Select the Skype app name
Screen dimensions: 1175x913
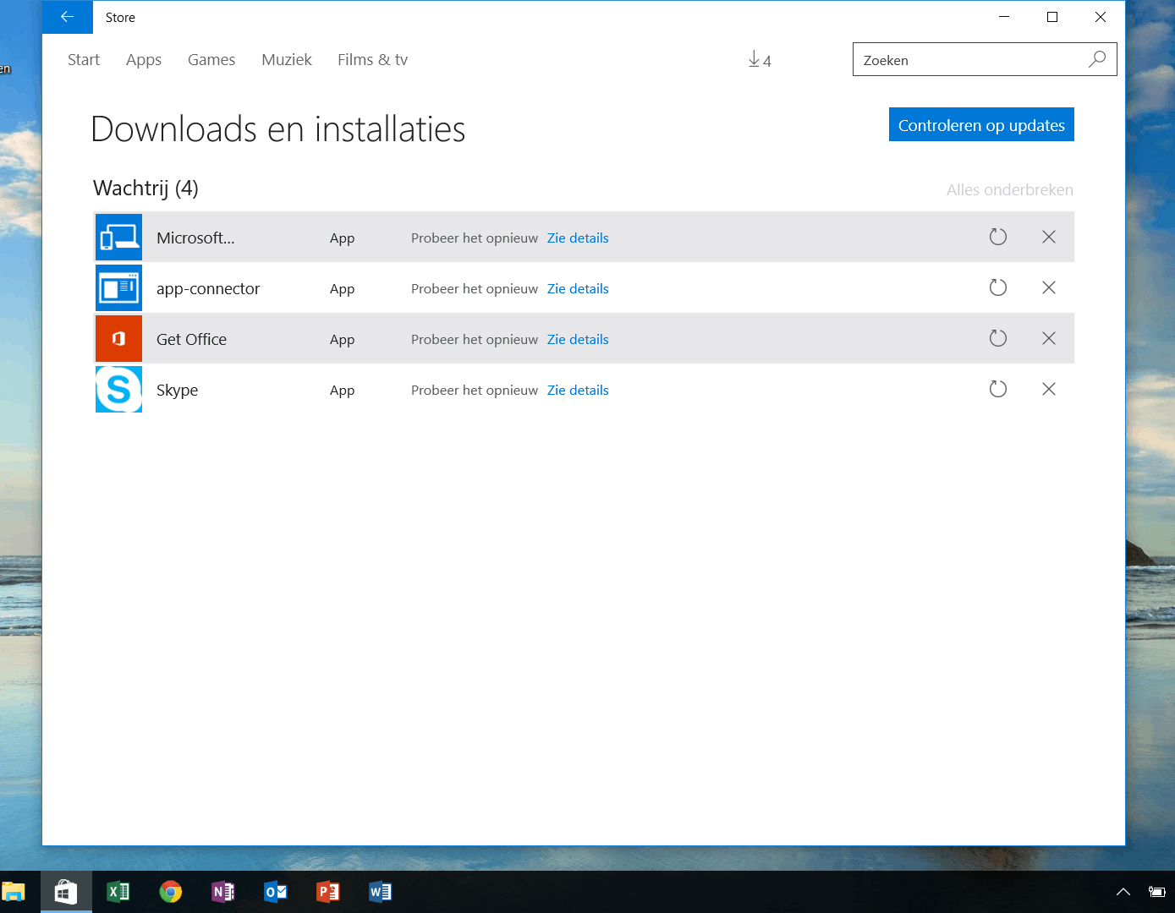pyautogui.click(x=177, y=391)
